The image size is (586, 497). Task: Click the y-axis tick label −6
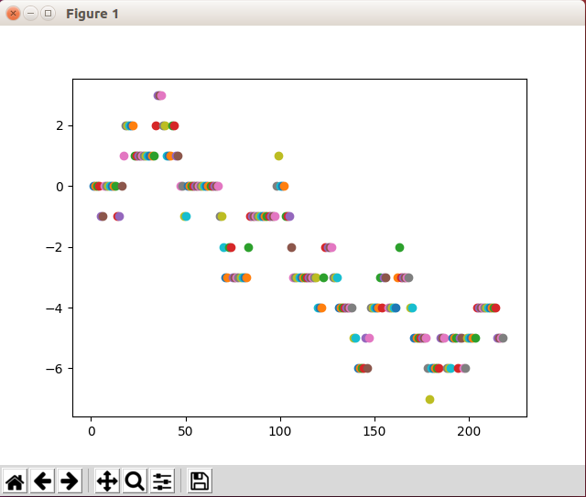(x=54, y=369)
